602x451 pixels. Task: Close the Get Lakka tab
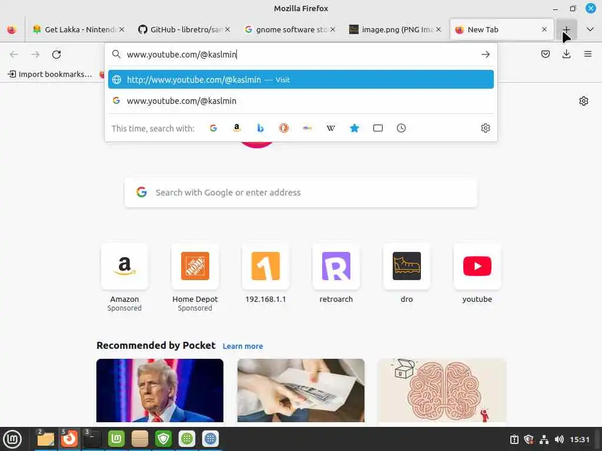tap(122, 29)
